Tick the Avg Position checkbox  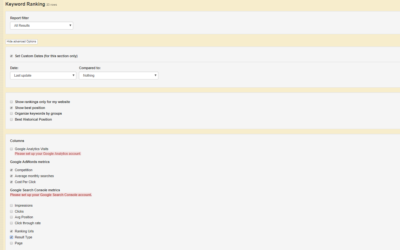(12, 217)
